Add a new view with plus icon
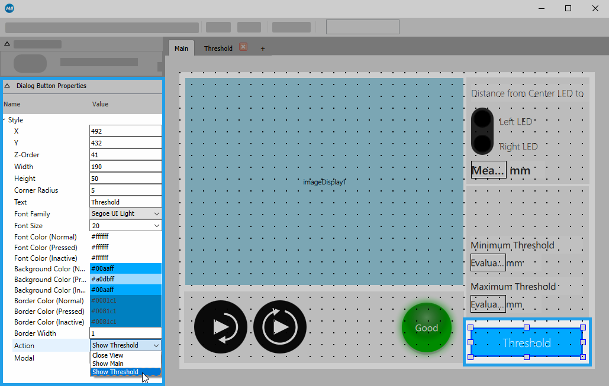609x386 pixels. (x=263, y=48)
